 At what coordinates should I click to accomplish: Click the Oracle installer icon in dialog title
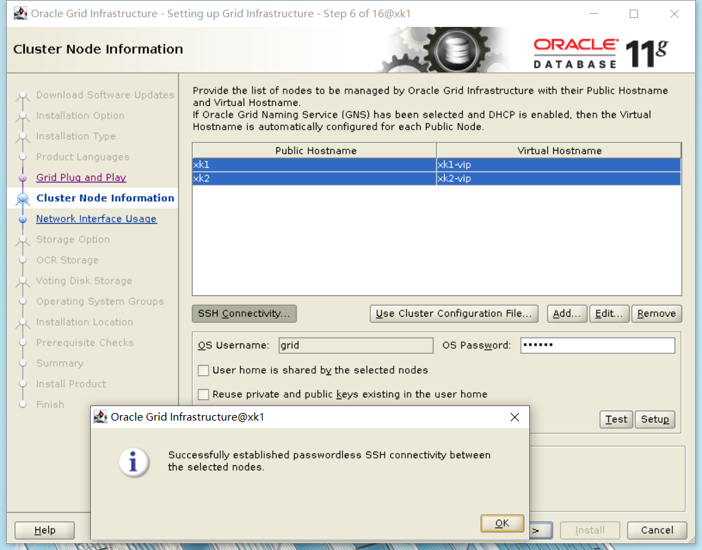tap(100, 417)
